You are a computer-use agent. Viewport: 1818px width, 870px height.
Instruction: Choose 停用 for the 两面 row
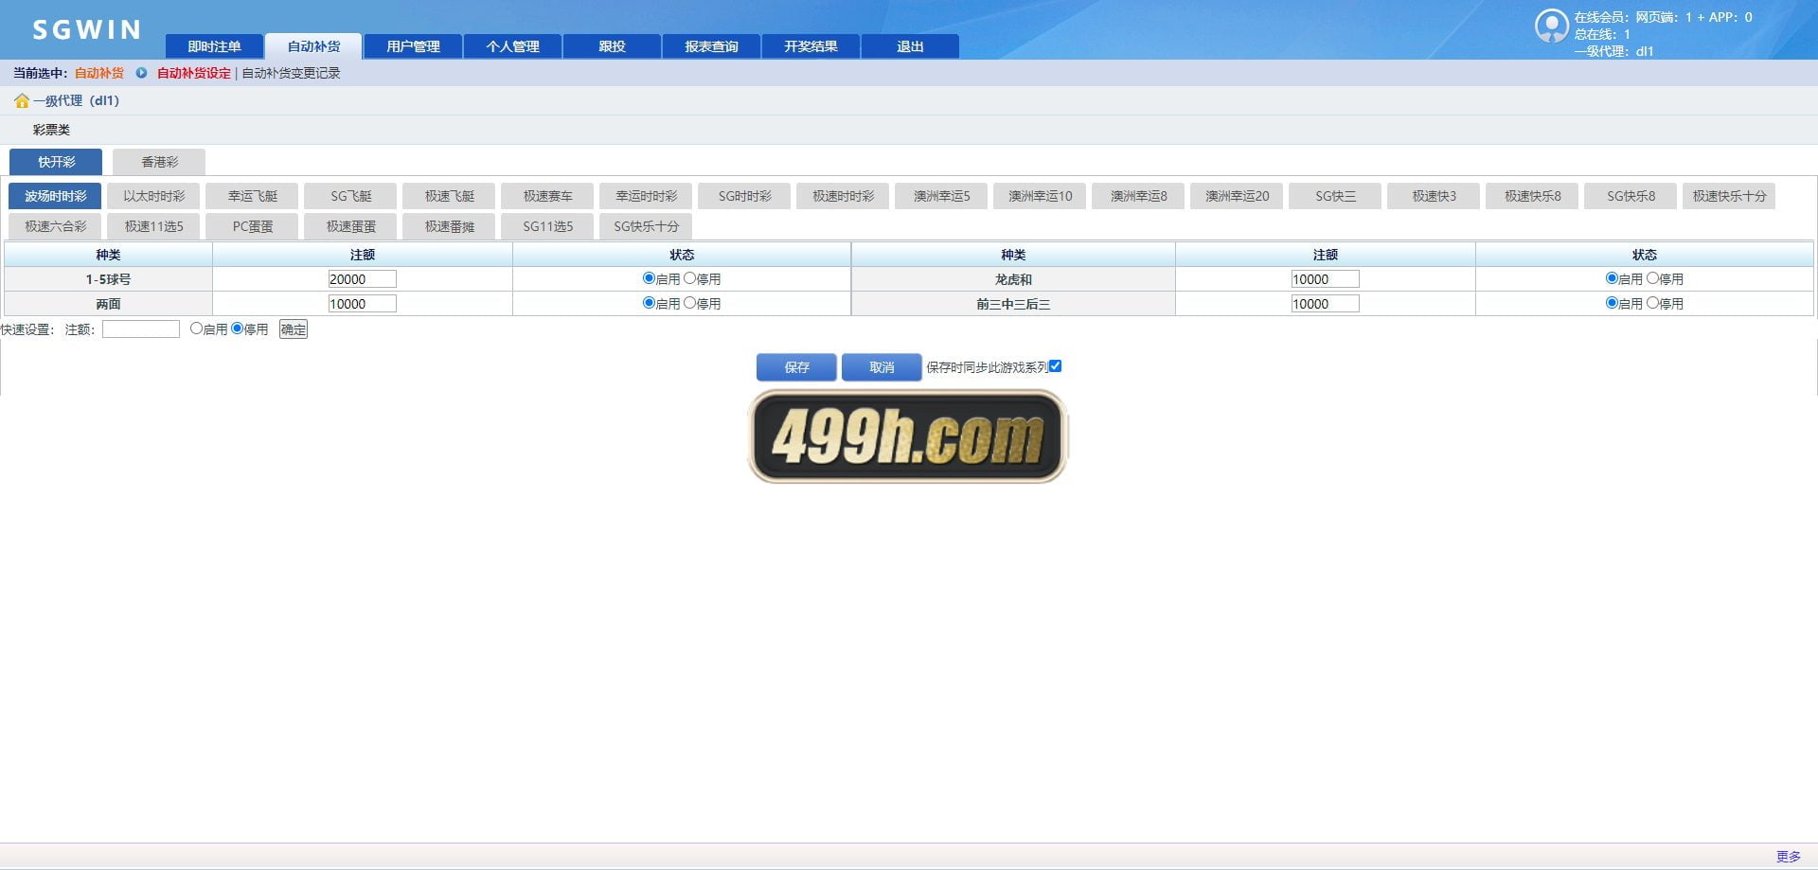[x=689, y=303]
